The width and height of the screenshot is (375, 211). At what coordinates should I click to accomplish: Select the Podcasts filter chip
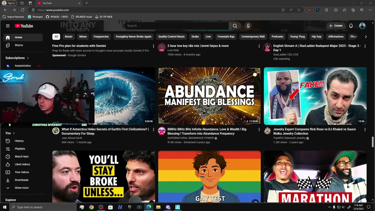click(x=277, y=37)
